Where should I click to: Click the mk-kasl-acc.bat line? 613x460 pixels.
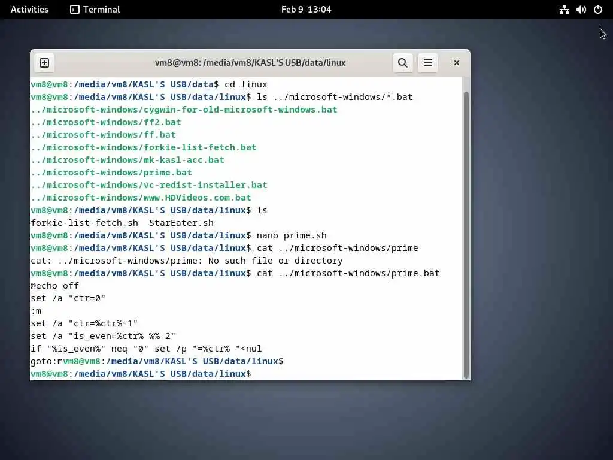(x=128, y=159)
